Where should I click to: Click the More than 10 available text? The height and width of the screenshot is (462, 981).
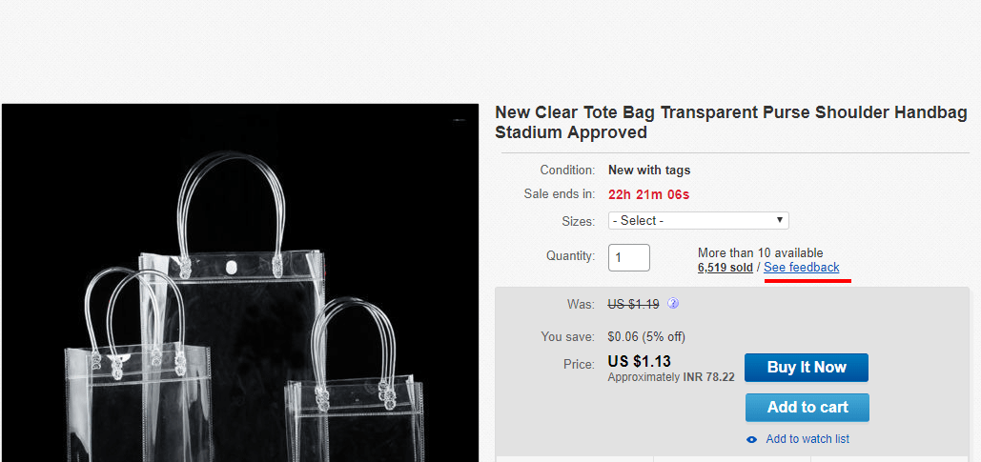(760, 253)
